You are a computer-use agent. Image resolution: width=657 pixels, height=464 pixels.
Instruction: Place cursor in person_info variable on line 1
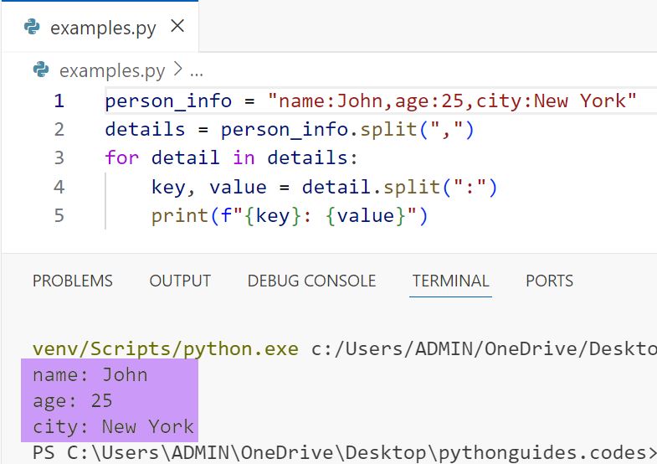168,101
